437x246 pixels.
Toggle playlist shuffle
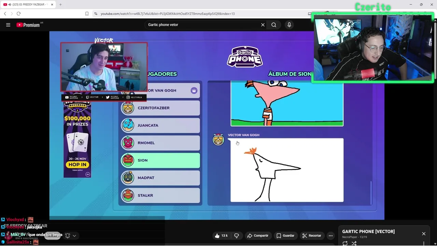coord(354,243)
